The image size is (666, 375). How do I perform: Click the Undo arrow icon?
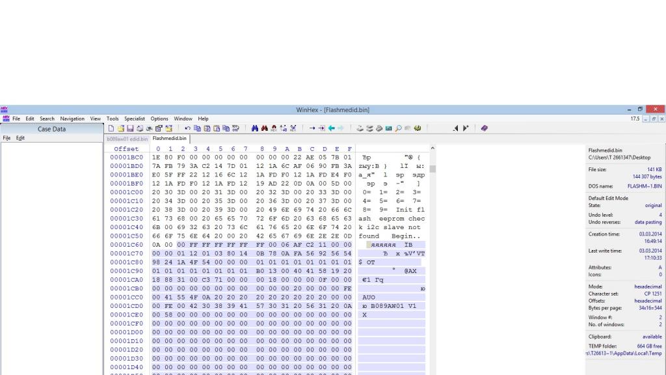coord(187,128)
